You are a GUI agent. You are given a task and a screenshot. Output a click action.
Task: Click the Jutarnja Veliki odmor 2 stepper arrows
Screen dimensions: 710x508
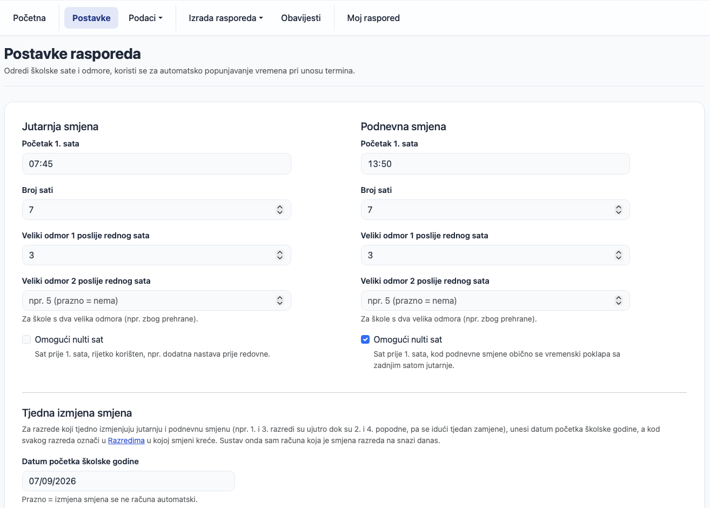click(x=280, y=300)
